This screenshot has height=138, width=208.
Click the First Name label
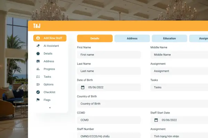pyautogui.click(x=84, y=47)
